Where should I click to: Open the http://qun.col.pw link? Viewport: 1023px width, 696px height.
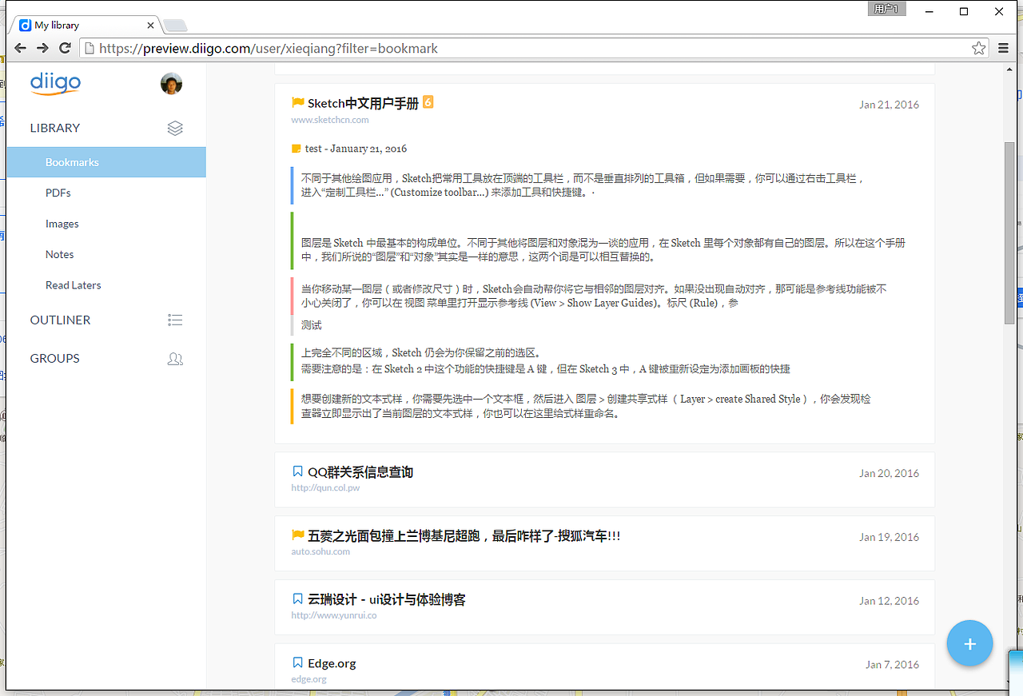(x=325, y=487)
